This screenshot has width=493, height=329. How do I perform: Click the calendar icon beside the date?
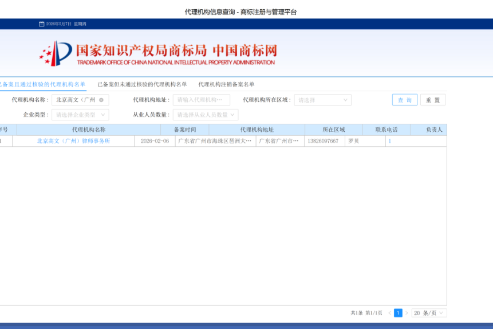[41, 24]
